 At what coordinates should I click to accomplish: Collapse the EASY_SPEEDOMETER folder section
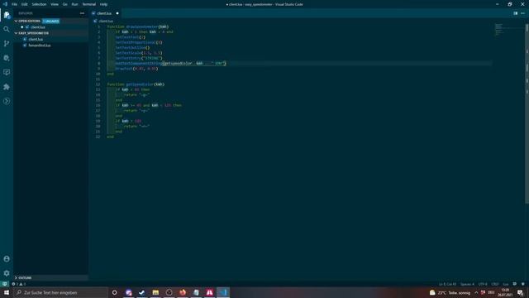(x=50, y=33)
